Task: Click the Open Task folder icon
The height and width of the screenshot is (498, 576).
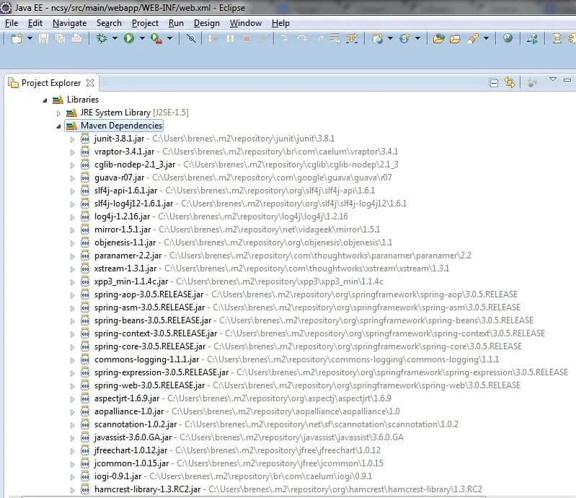Action: 455,38
